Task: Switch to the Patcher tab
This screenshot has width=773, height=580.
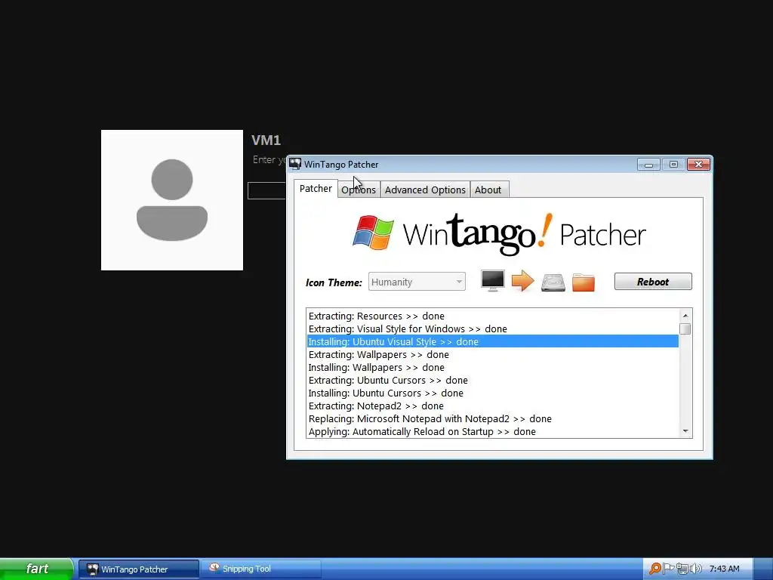Action: click(316, 188)
